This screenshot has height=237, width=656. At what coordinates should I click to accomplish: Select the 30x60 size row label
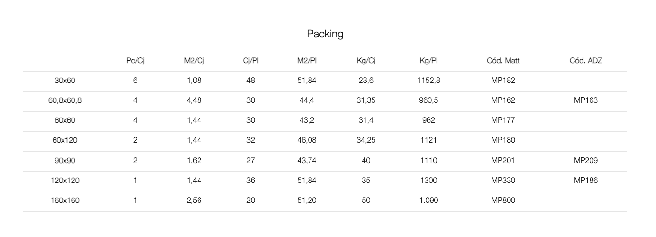coord(65,81)
